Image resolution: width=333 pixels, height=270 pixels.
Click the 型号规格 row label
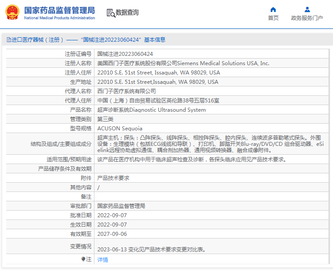81,129
